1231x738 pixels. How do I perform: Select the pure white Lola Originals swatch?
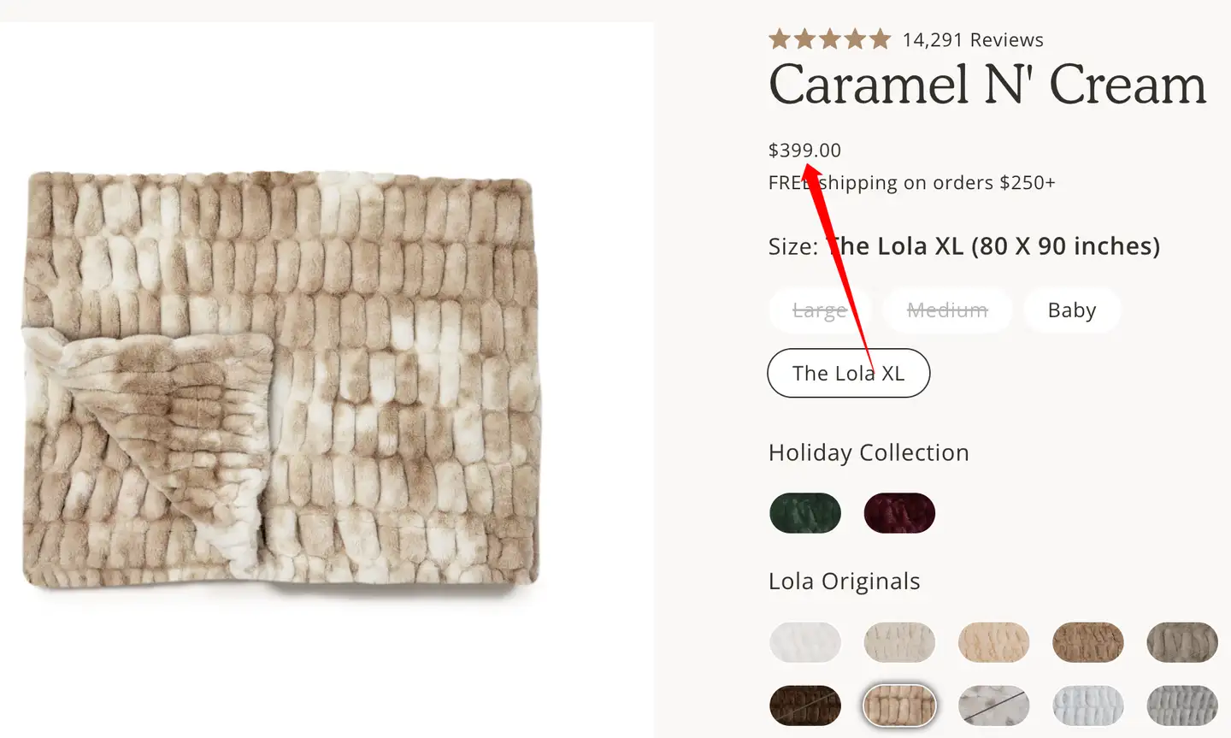click(x=805, y=642)
